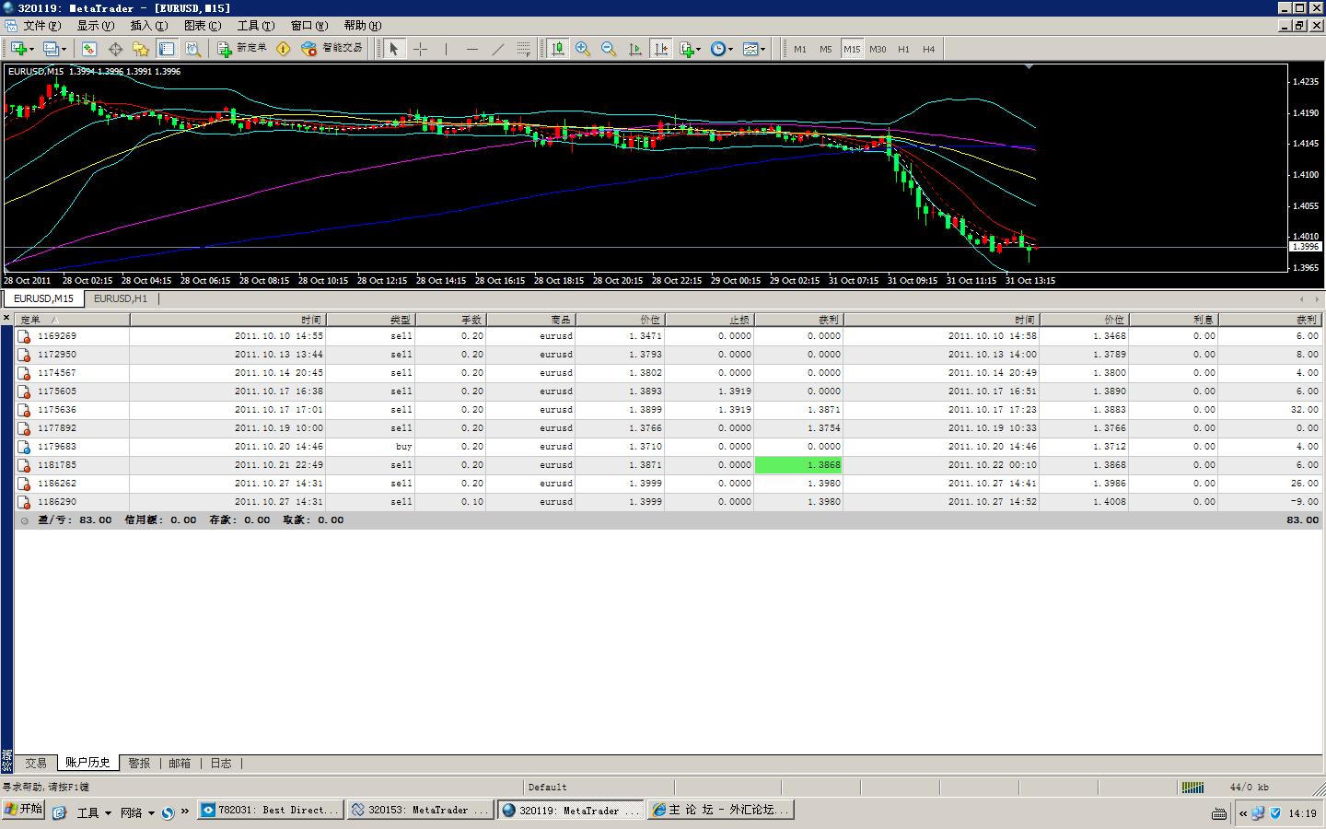Open the 图表 (Charts) menu

202,26
